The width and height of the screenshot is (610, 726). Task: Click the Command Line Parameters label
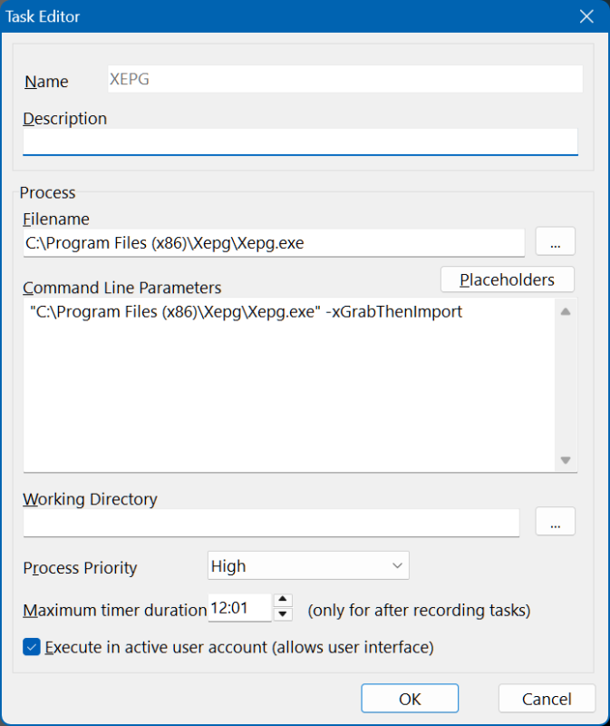[122, 288]
